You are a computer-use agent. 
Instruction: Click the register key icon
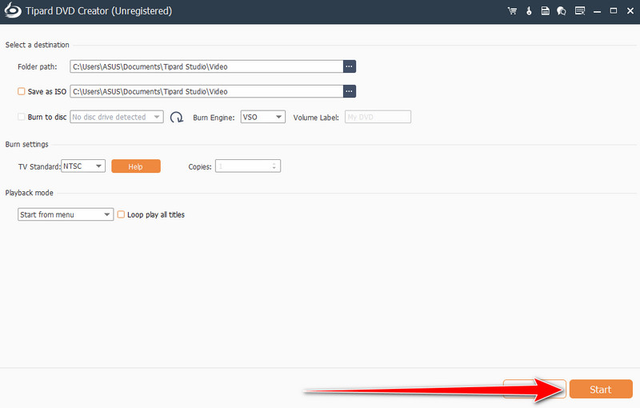[x=529, y=11]
